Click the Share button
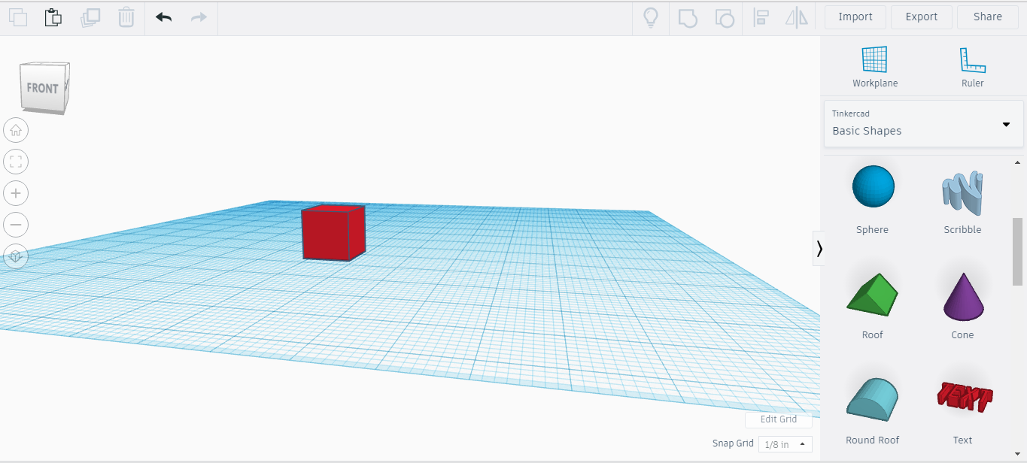Screen dimensions: 1027x463 [x=987, y=17]
